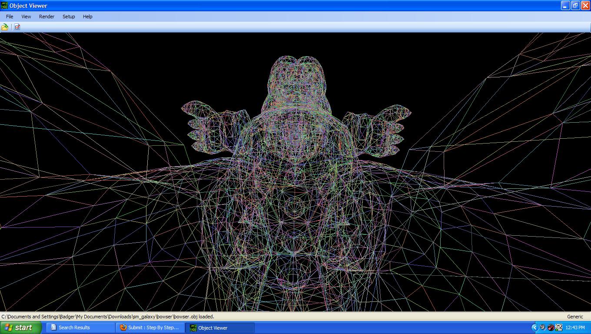Click the 312 counter tray icon
This screenshot has height=334, width=591.
[559, 327]
